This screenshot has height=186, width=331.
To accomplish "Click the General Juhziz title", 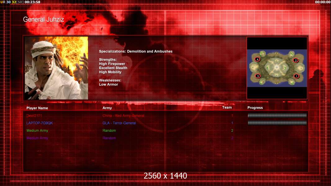I will (x=43, y=20).
